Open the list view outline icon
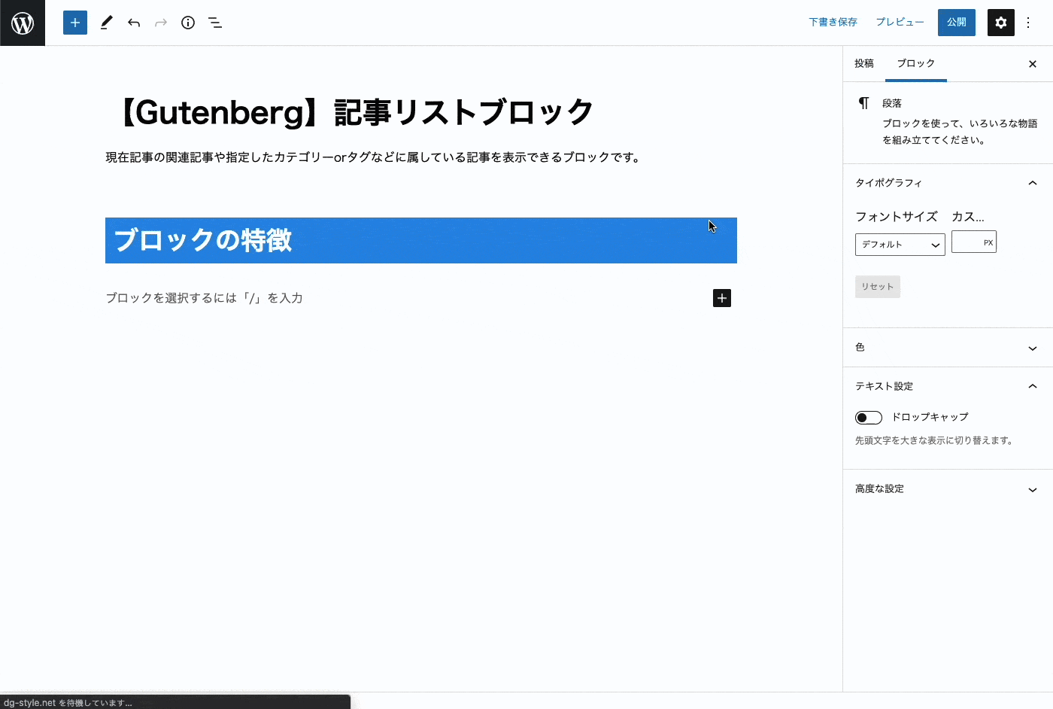 (215, 23)
